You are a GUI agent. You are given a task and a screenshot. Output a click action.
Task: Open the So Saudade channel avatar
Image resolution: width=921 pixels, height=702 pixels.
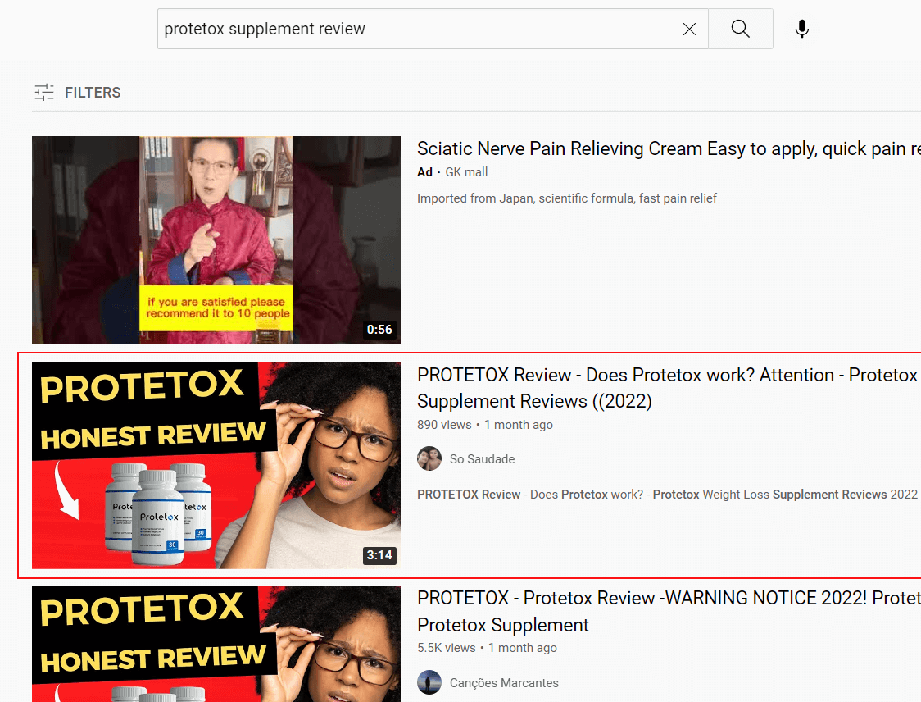429,459
